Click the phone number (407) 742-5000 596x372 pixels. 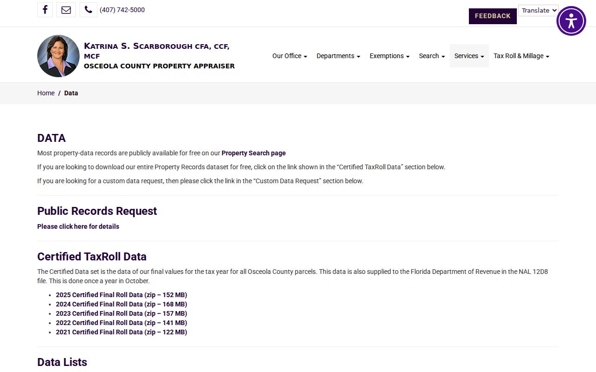[122, 10]
